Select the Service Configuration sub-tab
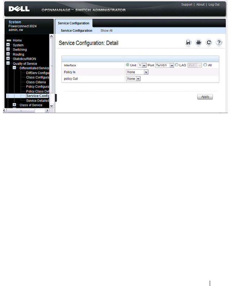 tap(76, 31)
